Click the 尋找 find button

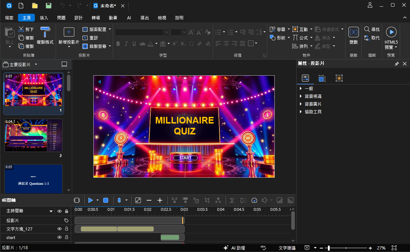(372, 29)
